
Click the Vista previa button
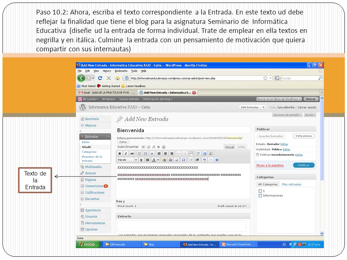point(303,136)
